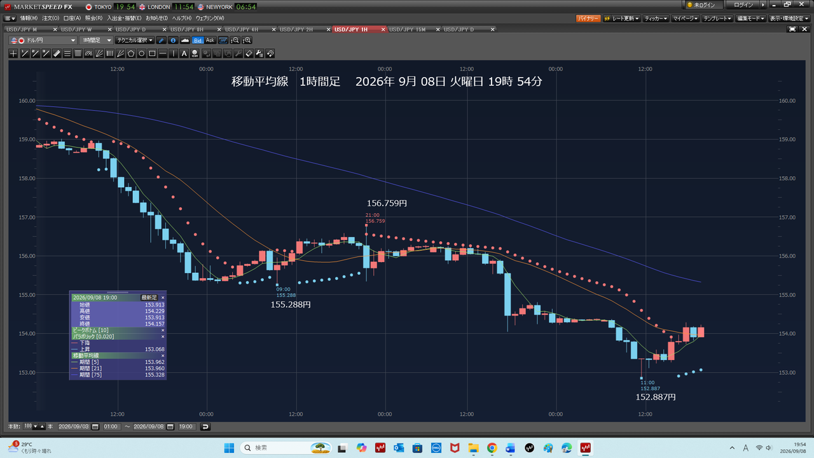Click the cloud chart type icon
The height and width of the screenshot is (458, 814).
coord(185,40)
